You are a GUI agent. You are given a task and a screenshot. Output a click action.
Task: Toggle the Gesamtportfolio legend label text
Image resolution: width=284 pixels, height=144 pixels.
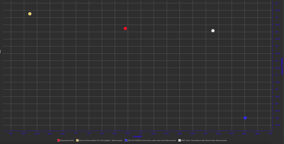(x=67, y=141)
